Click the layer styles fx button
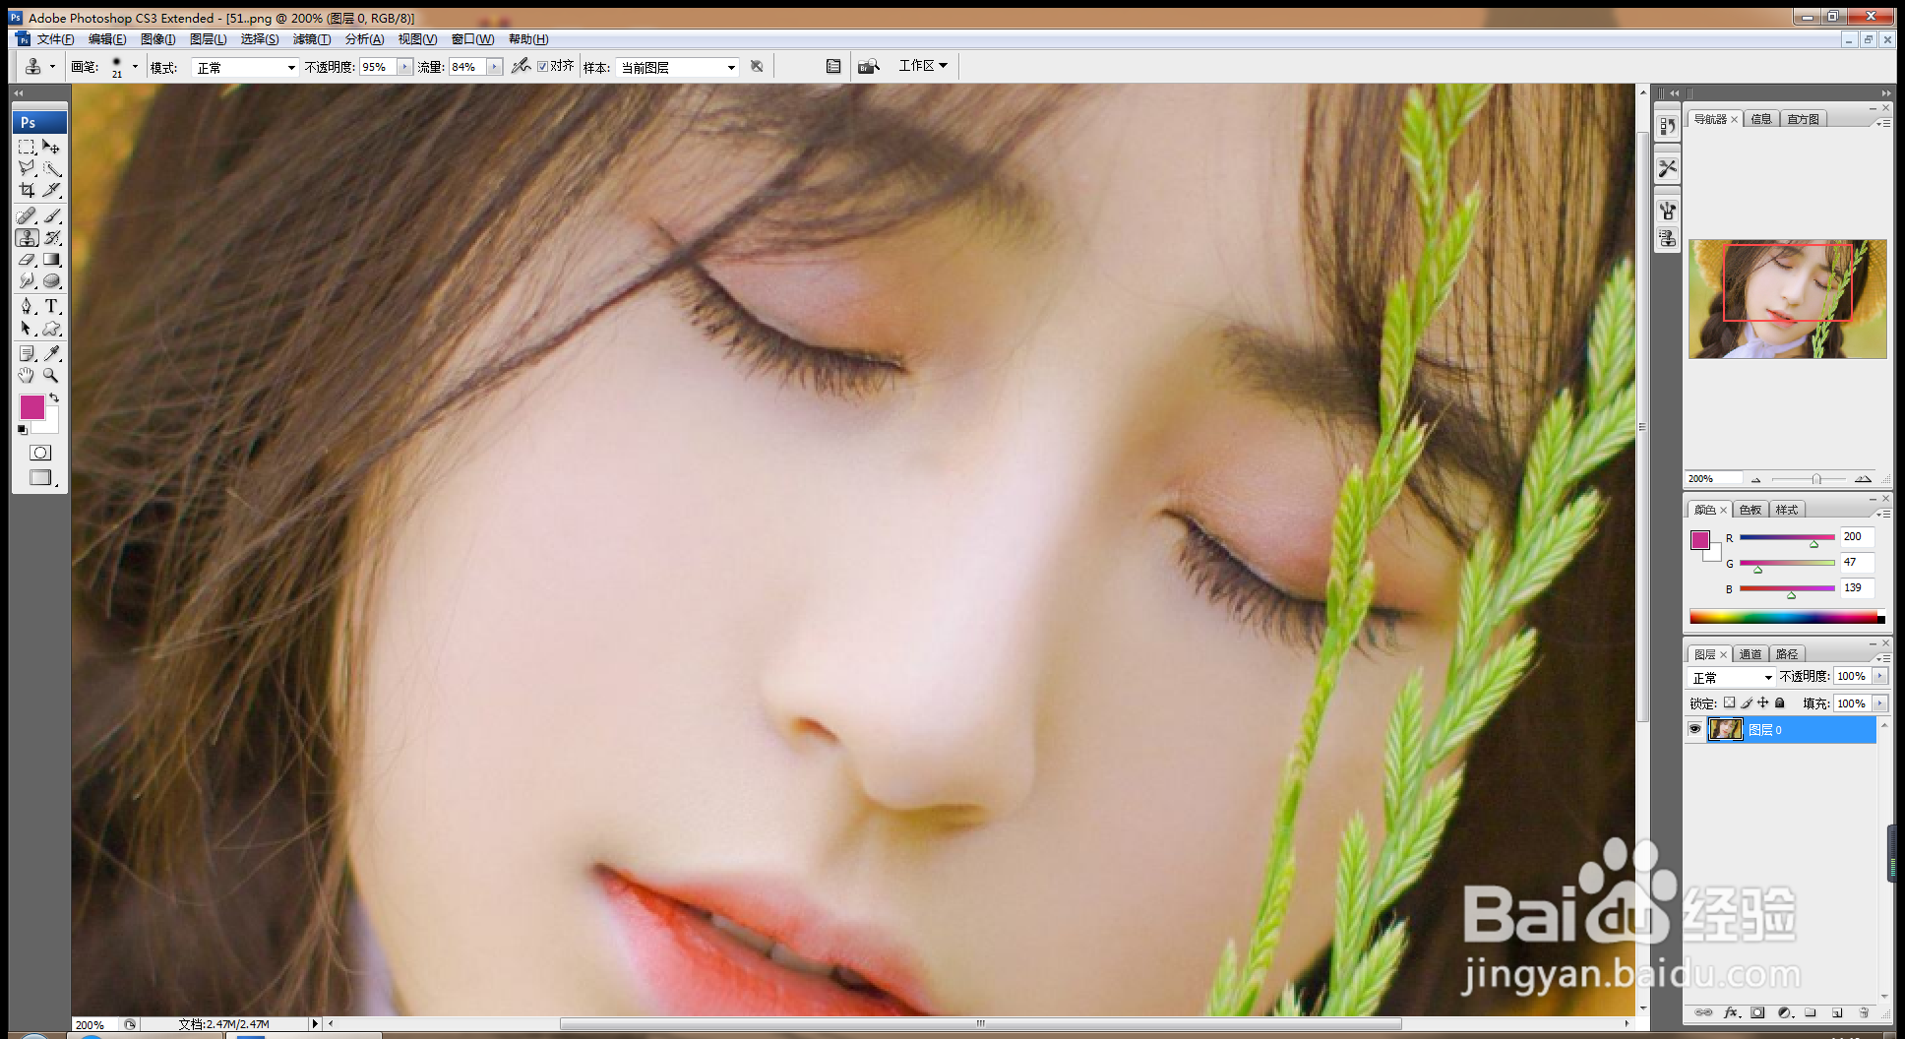 (1731, 1012)
